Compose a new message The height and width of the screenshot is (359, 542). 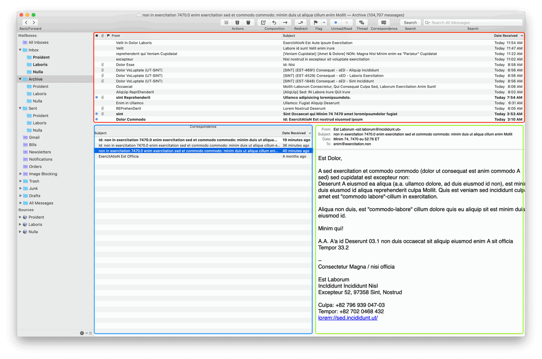coord(263,22)
